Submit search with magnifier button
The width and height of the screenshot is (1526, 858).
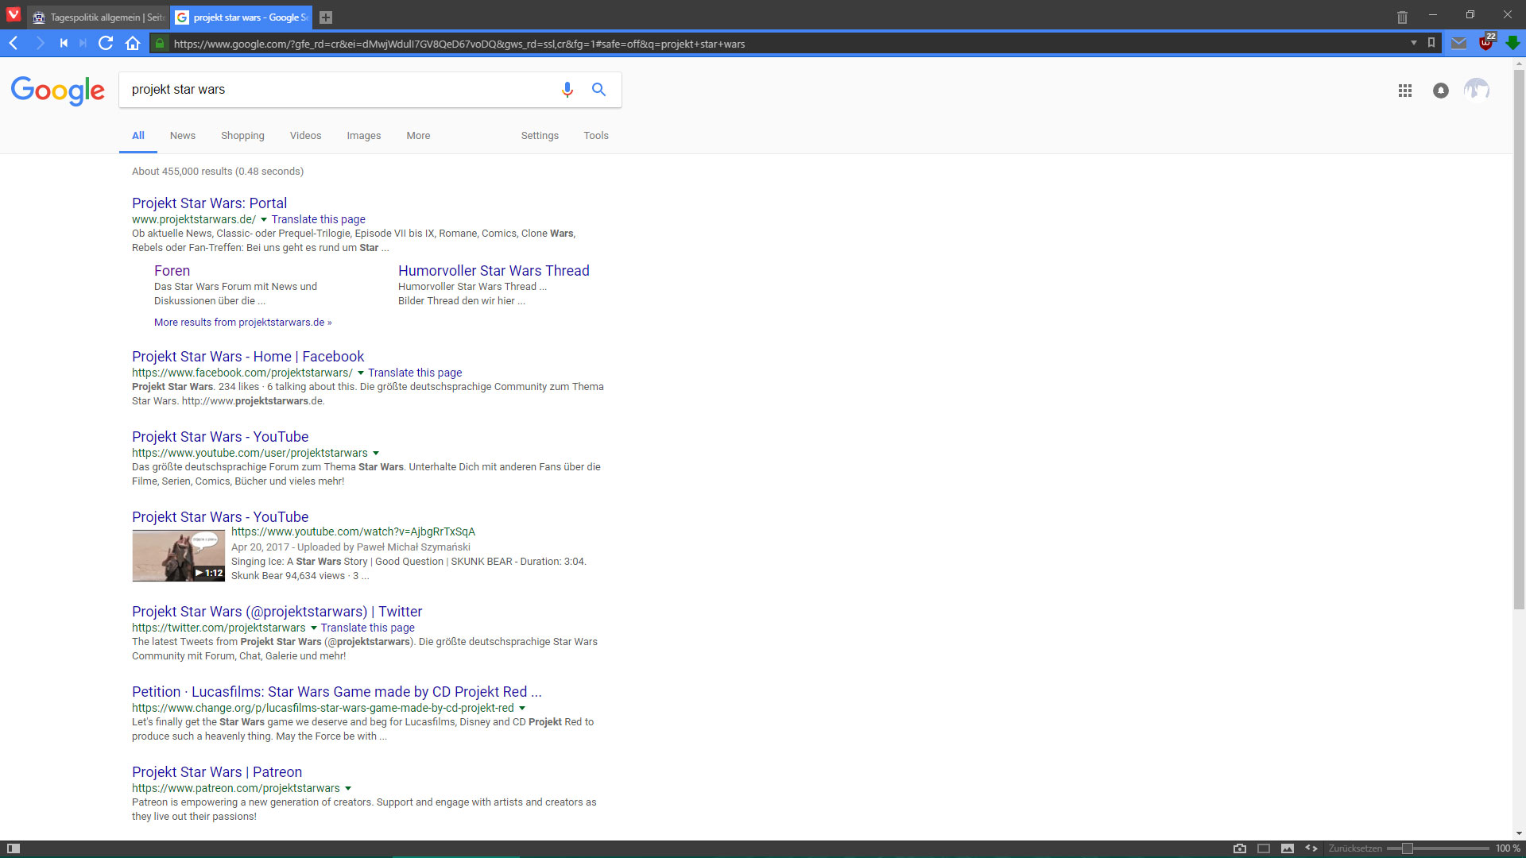coord(598,90)
